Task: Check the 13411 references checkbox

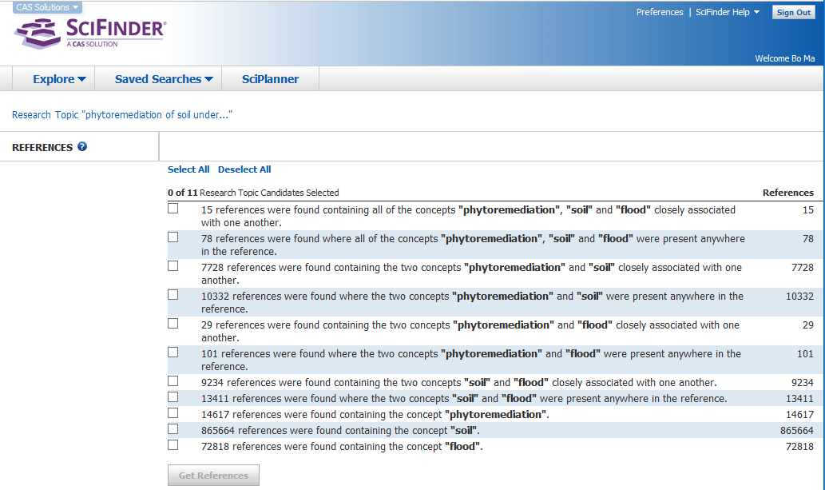Action: (x=173, y=397)
